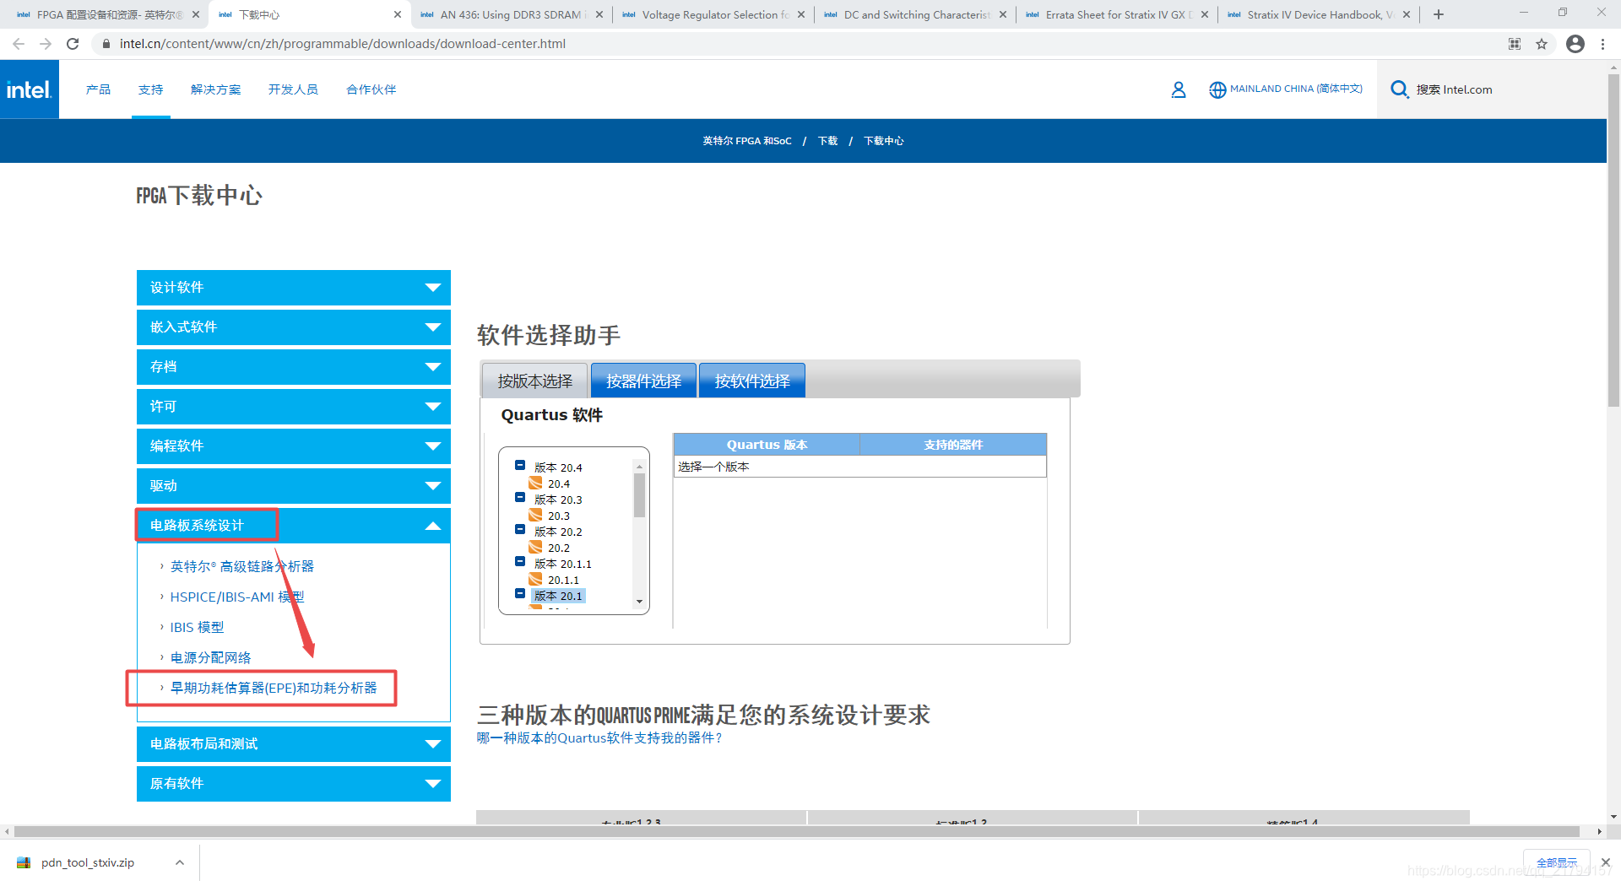
Task: Collapse the 版本 20.1 tree node
Action: click(x=520, y=594)
